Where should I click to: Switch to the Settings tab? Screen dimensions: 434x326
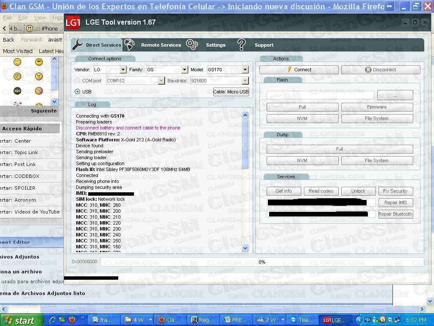(216, 45)
